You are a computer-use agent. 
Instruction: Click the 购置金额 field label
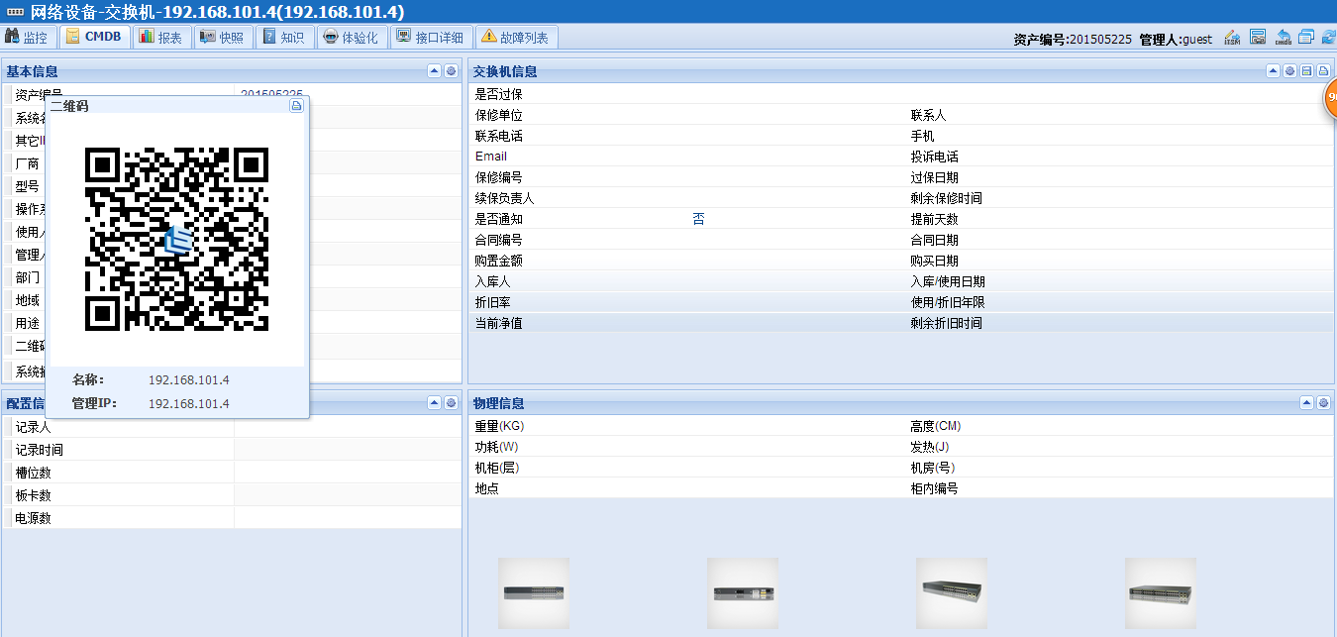[x=498, y=261]
